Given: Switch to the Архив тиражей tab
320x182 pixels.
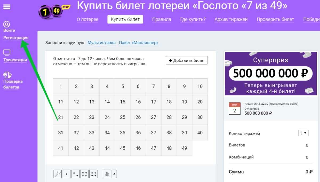Looking at the screenshot, I should [x=231, y=19].
